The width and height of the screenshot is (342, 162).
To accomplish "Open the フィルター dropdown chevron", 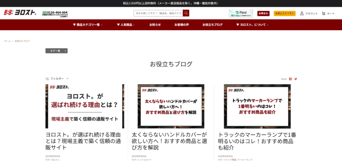I will 67,79.
